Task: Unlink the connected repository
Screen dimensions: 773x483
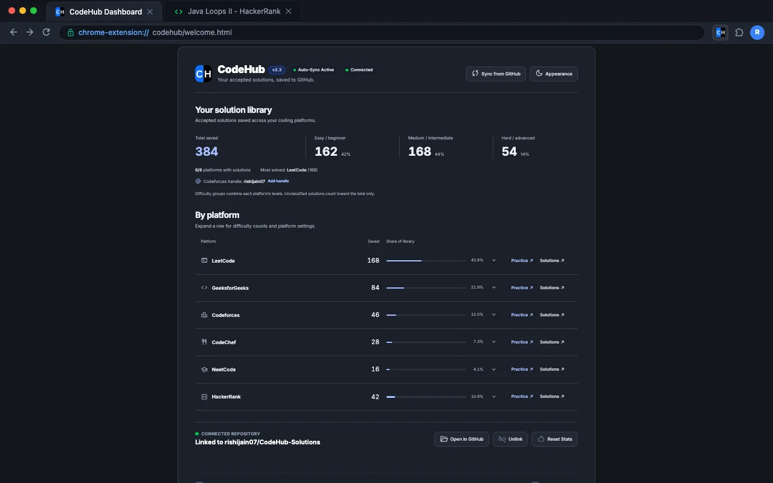Action: tap(510, 439)
